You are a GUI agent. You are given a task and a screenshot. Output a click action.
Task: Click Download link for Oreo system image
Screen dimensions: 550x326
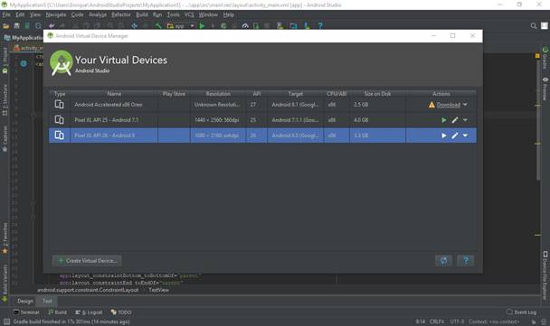(449, 105)
